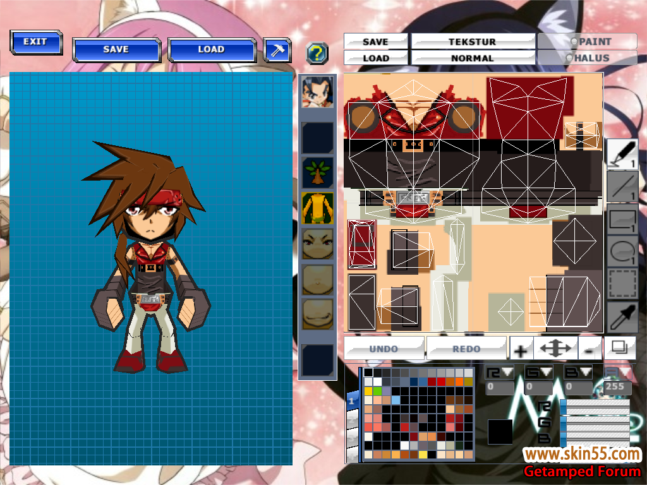
Task: Open the hammer tool button
Action: click(277, 51)
